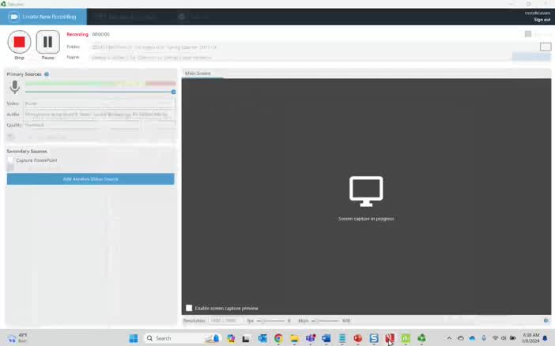The width and height of the screenshot is (555, 346).
Task: Check the Capture PowerPoint option
Action: coord(11,160)
